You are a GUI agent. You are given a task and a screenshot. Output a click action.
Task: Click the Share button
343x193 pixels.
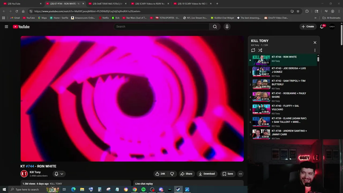coord(186,174)
